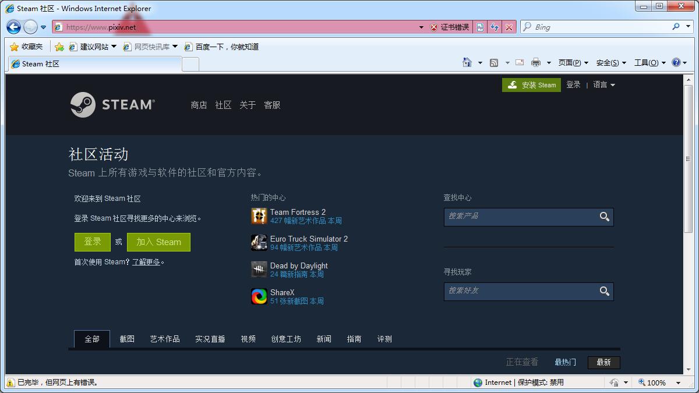Open a new blank tab
Image resolution: width=699 pixels, height=393 pixels.
190,64
